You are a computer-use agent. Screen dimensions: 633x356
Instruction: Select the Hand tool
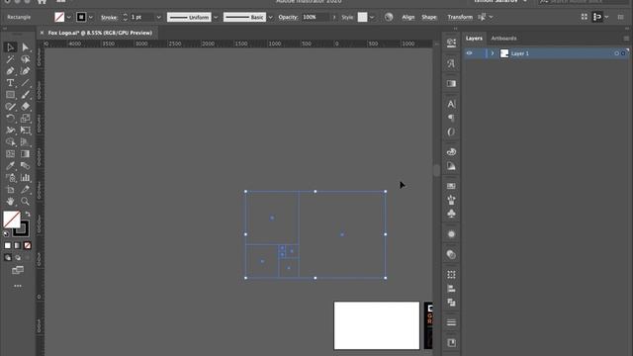point(10,201)
